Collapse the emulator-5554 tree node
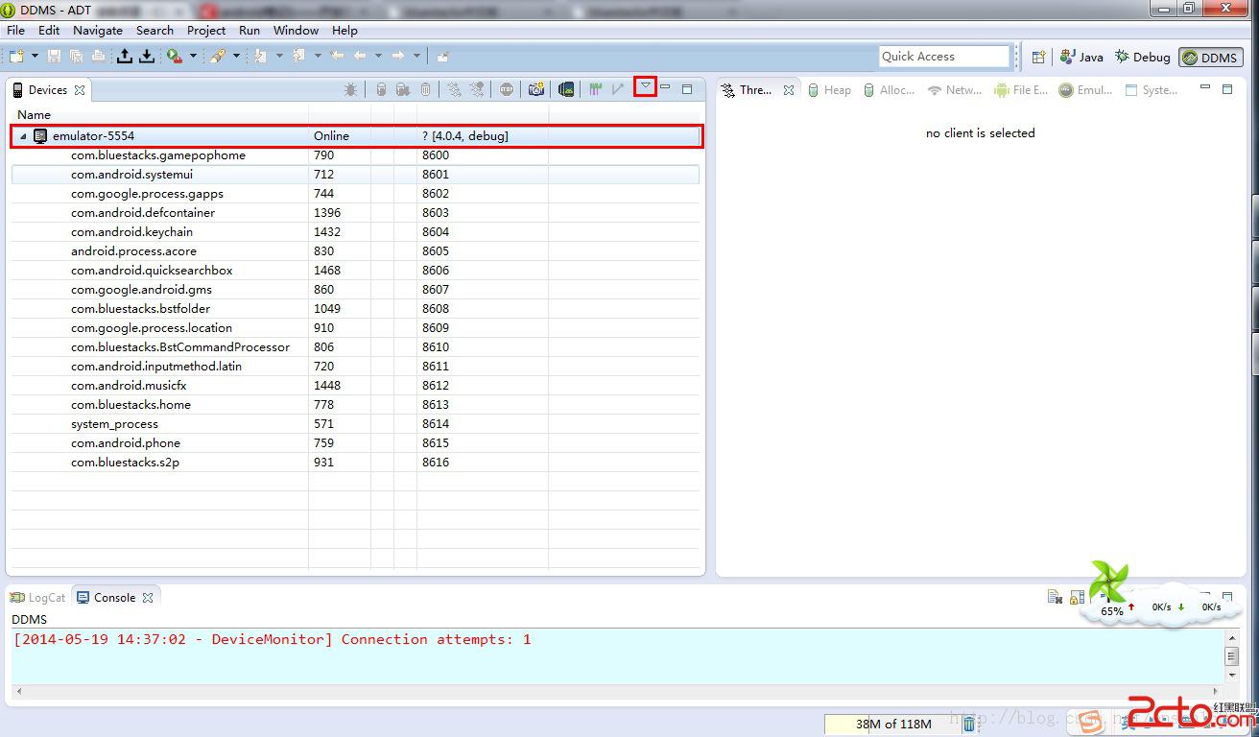This screenshot has height=737, width=1259. (x=24, y=136)
